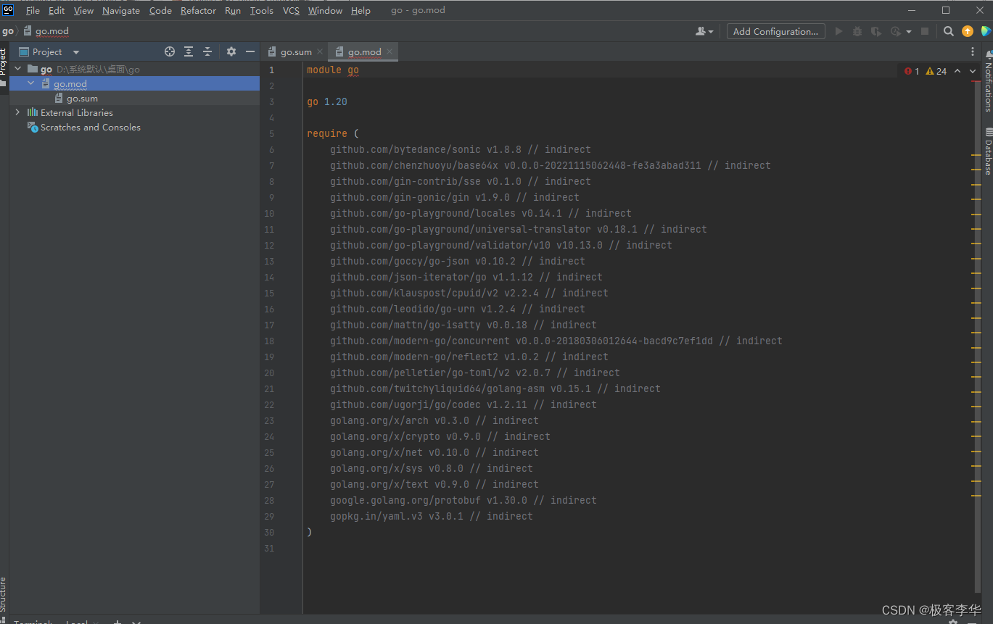Image resolution: width=993 pixels, height=624 pixels.
Task: Collapse the go project root folder
Action: (x=18, y=69)
